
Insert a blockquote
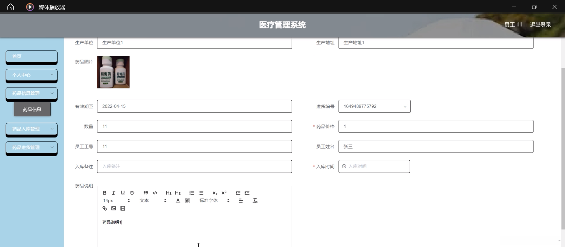tap(146, 193)
